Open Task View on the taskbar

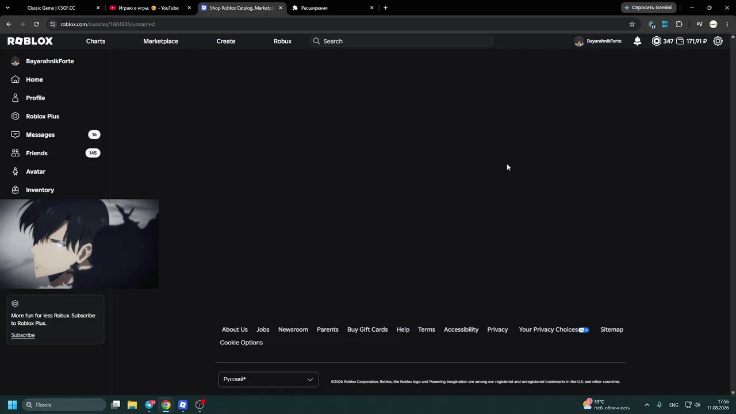pyautogui.click(x=116, y=405)
